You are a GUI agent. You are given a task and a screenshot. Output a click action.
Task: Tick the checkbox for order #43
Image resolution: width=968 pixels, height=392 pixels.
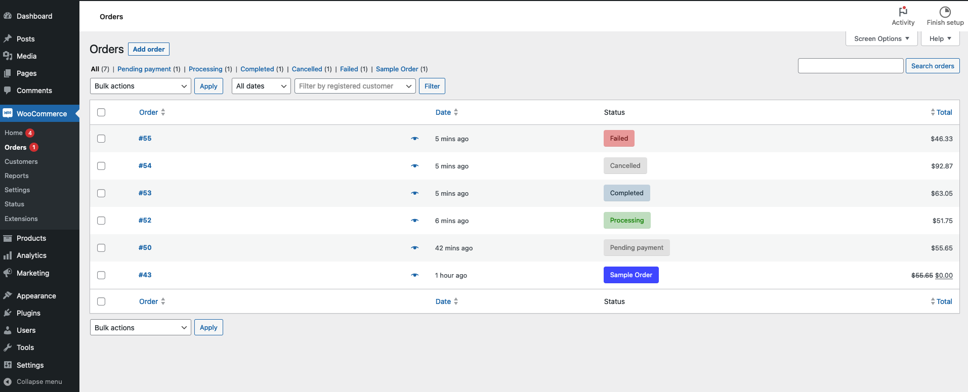coord(101,275)
